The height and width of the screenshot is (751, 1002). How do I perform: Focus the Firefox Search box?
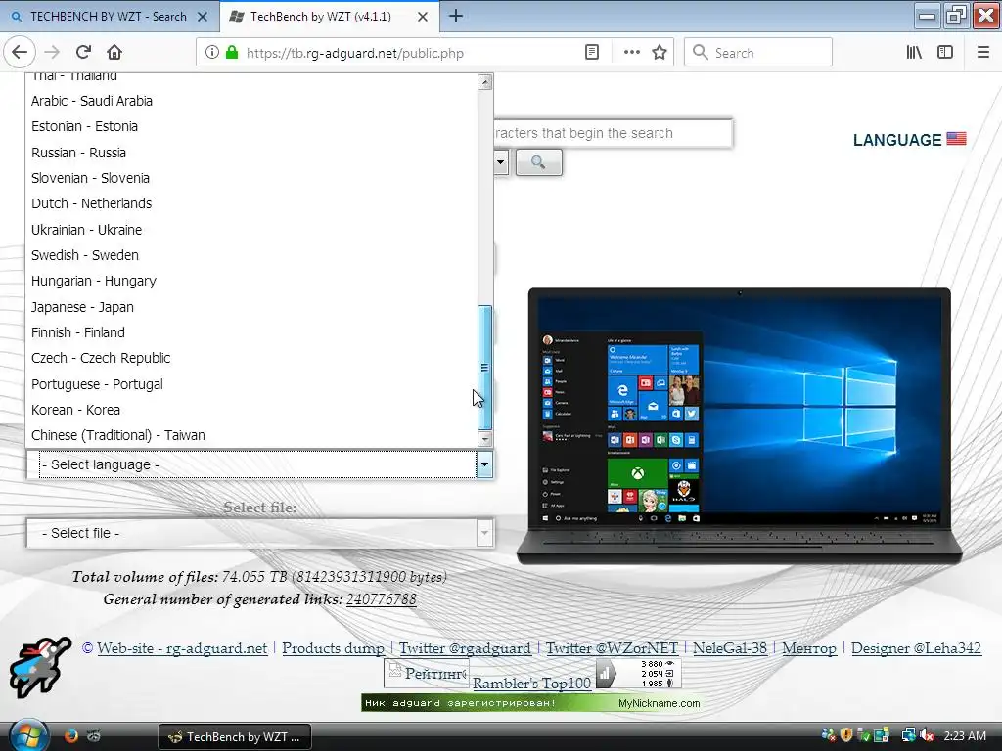(x=758, y=53)
